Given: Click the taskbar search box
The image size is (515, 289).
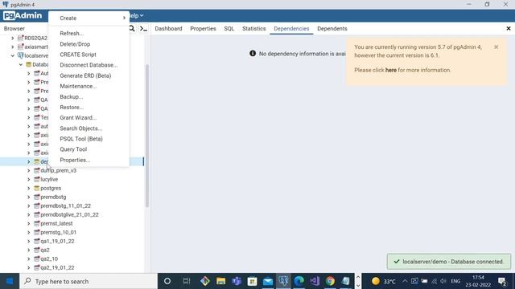Looking at the screenshot, I should click(x=89, y=281).
